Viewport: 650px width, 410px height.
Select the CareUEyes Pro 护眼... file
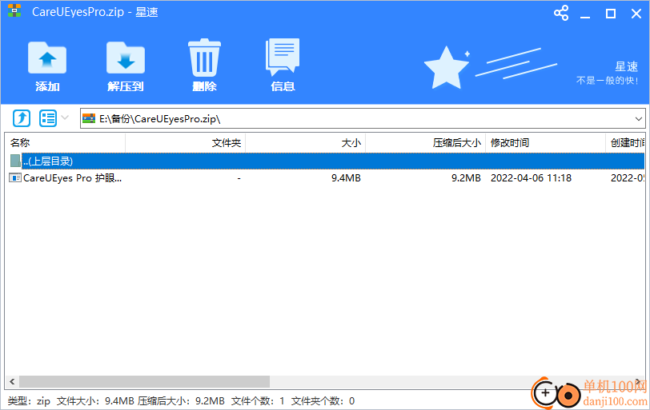pyautogui.click(x=72, y=178)
